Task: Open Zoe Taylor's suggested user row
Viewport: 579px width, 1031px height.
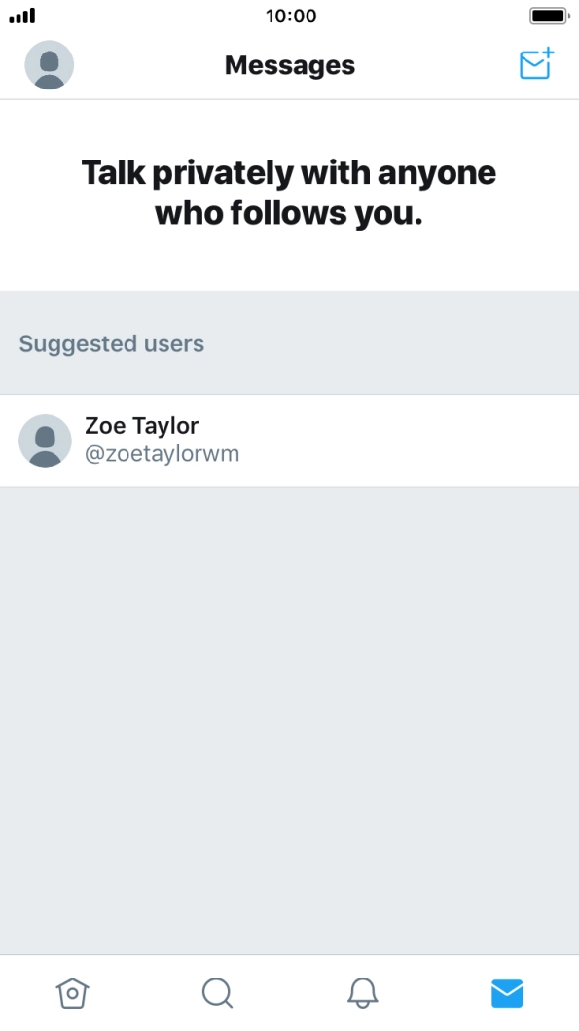Action: pos(290,441)
